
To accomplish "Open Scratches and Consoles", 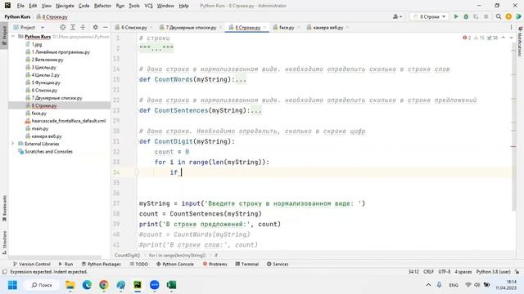I will (x=48, y=151).
